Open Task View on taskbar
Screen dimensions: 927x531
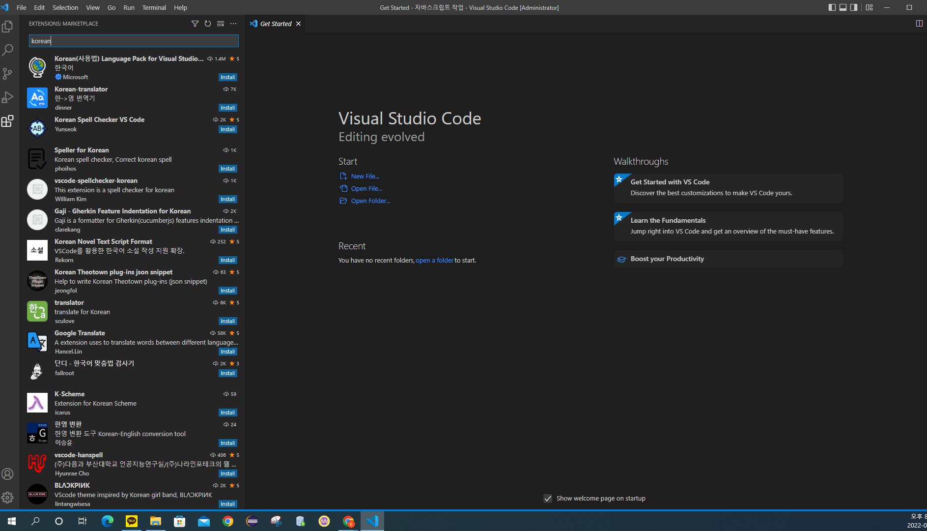(83, 521)
